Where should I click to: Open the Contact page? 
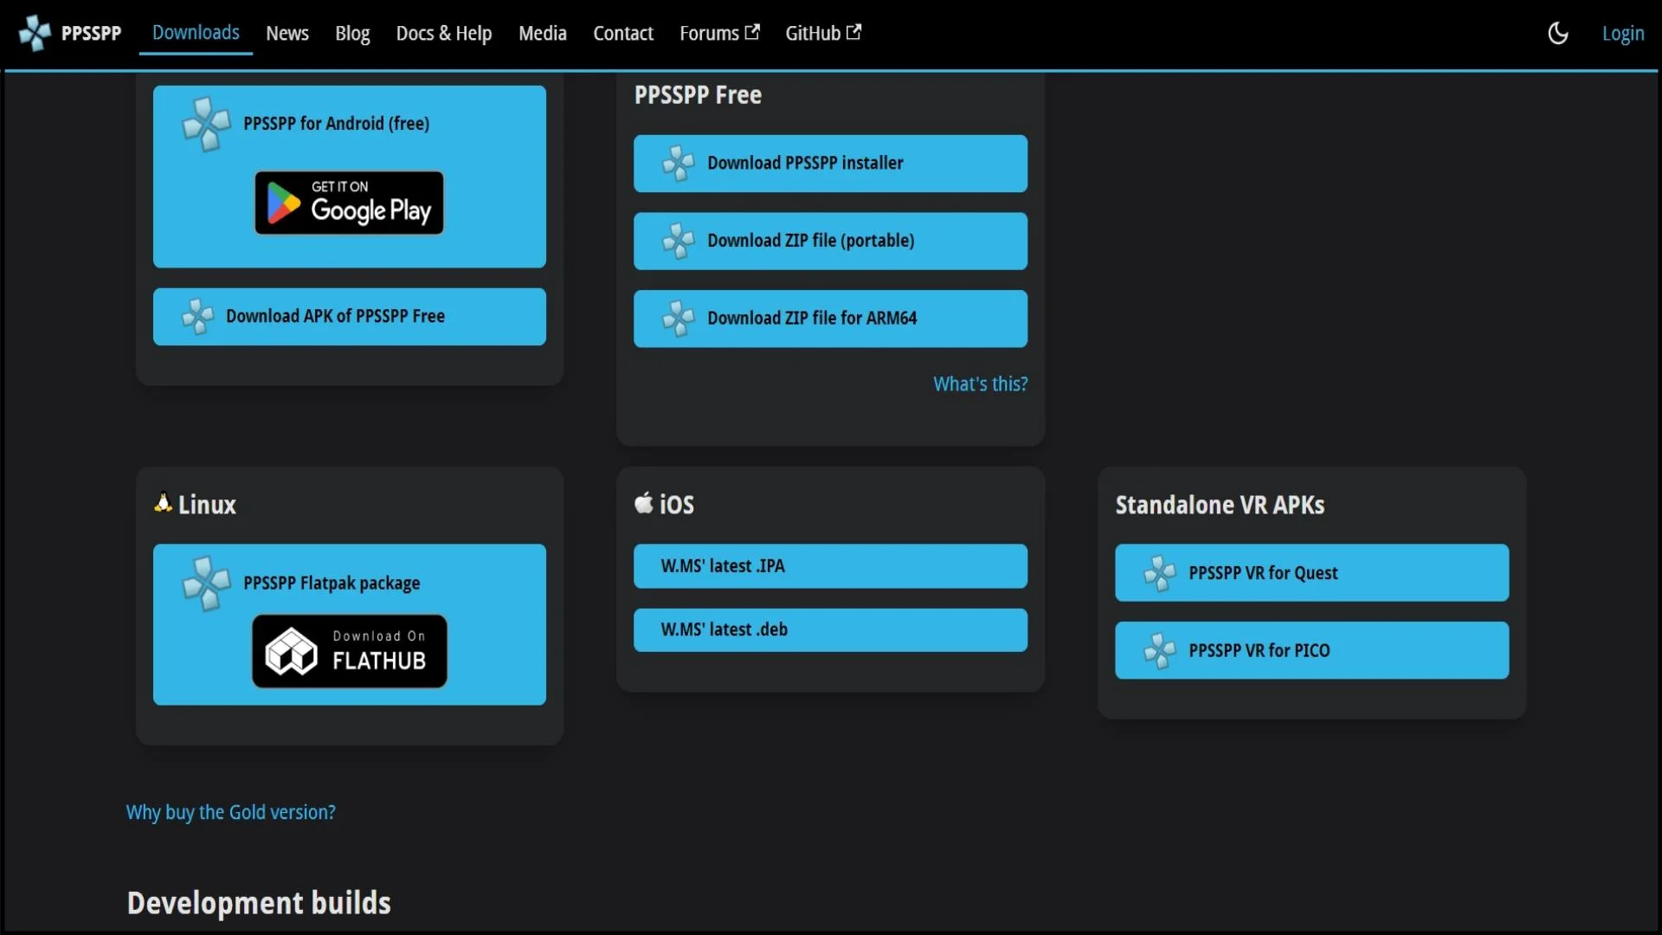(x=623, y=34)
